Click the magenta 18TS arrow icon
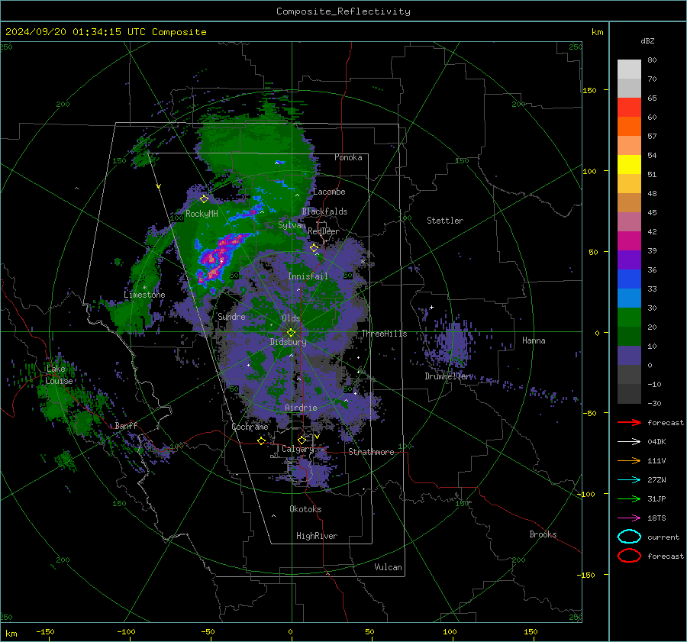 (x=629, y=518)
